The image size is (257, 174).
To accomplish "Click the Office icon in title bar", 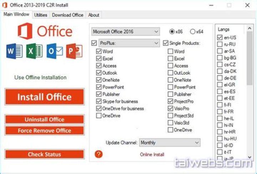I will point(5,5).
